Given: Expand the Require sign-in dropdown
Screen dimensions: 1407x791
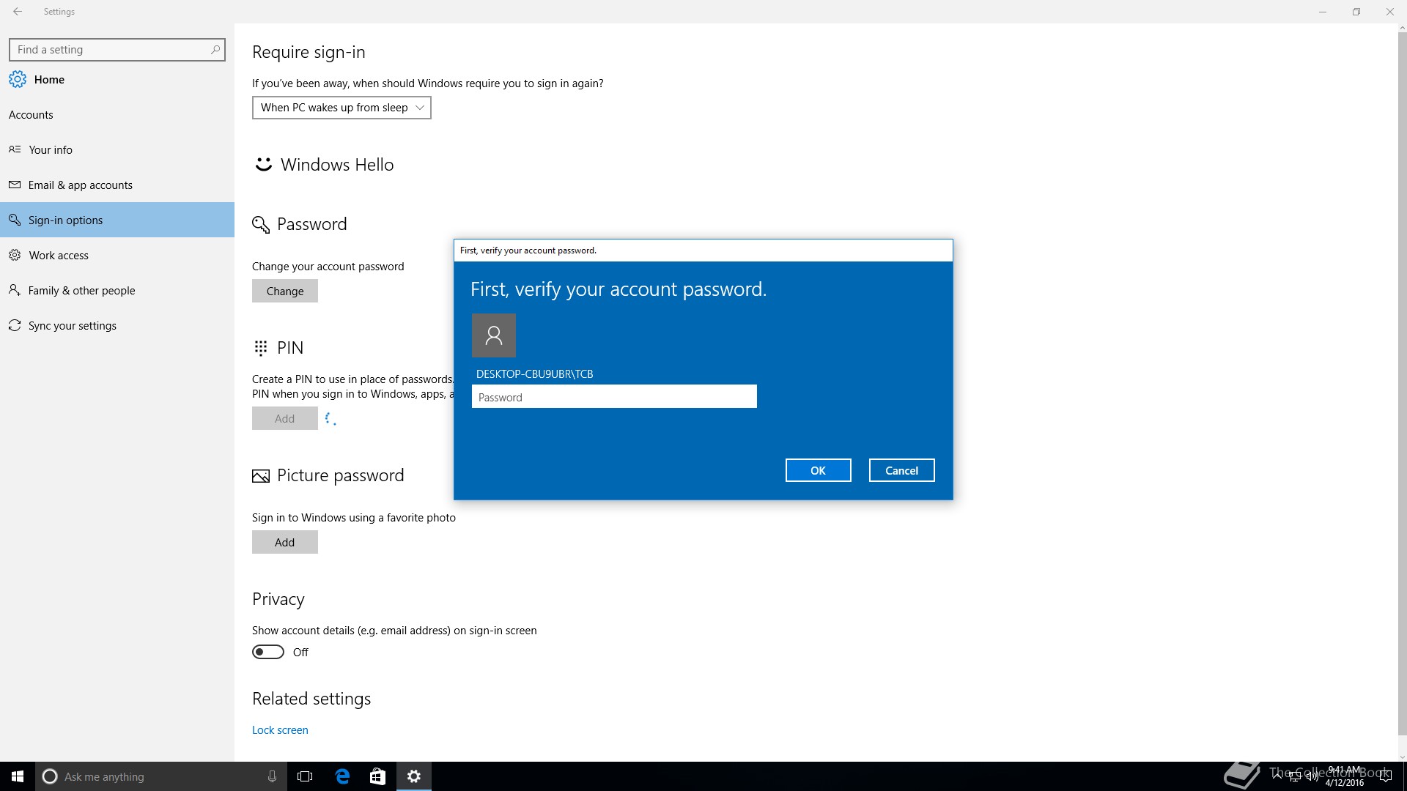Looking at the screenshot, I should tap(341, 108).
